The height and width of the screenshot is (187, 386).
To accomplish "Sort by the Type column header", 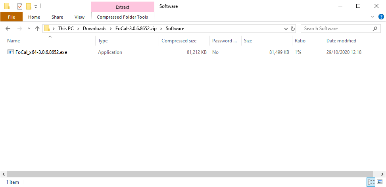I will pos(103,41).
